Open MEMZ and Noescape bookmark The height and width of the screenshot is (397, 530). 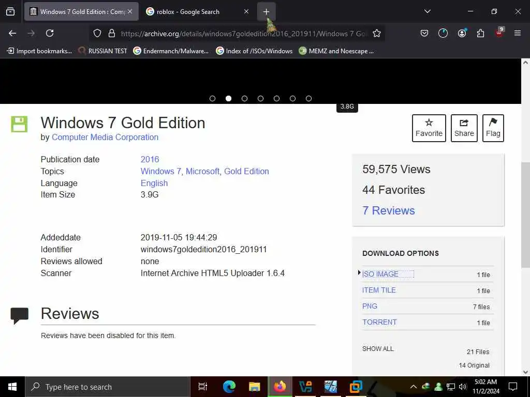336,51
